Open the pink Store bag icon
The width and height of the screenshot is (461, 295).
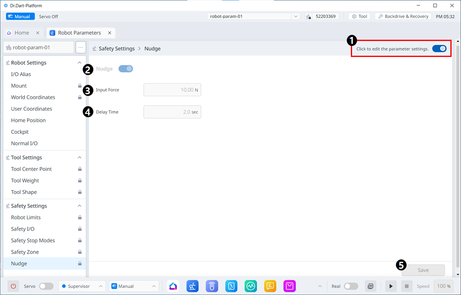pyautogui.click(x=289, y=286)
